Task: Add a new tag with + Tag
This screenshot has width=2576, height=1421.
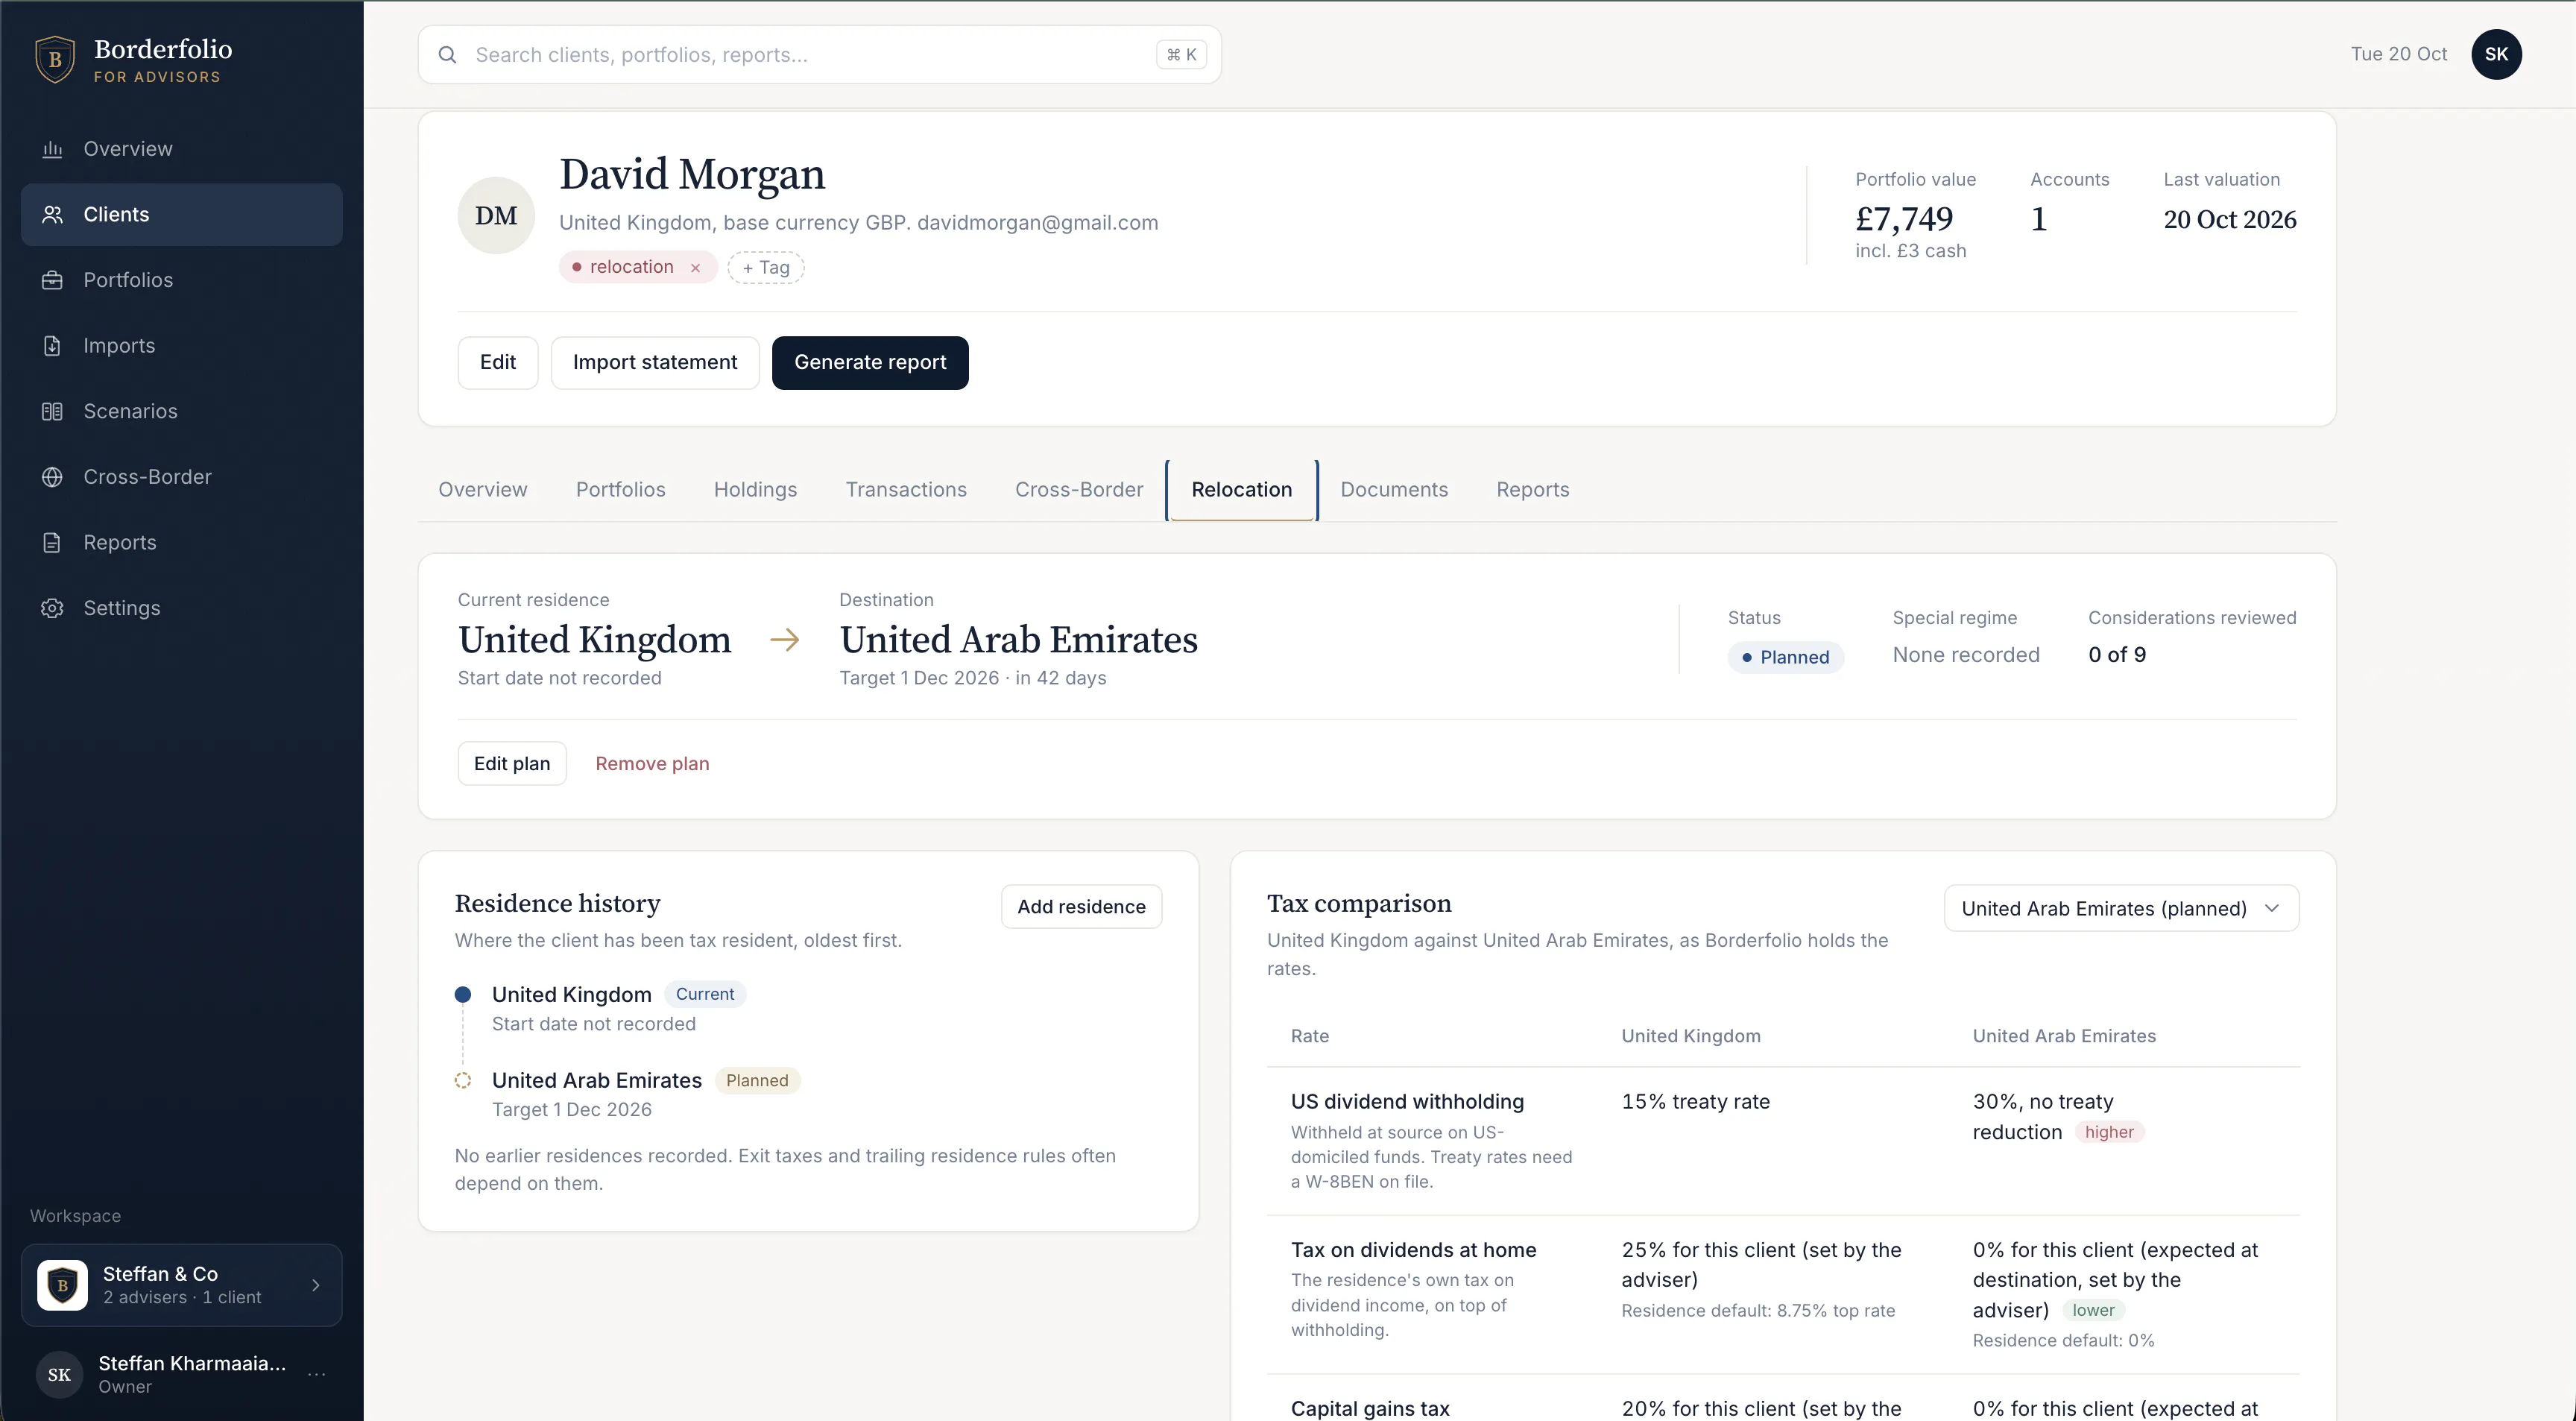Action: [766, 267]
